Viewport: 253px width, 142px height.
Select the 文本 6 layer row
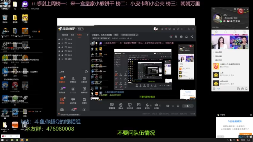[73, 39]
